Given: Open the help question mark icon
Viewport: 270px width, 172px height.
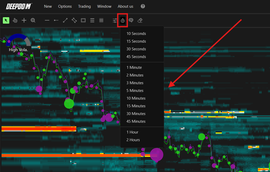Looking at the screenshot, I should click(x=143, y=6).
